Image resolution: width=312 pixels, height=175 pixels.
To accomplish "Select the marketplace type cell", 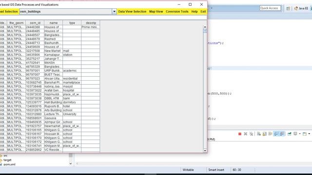I will click(x=72, y=83).
